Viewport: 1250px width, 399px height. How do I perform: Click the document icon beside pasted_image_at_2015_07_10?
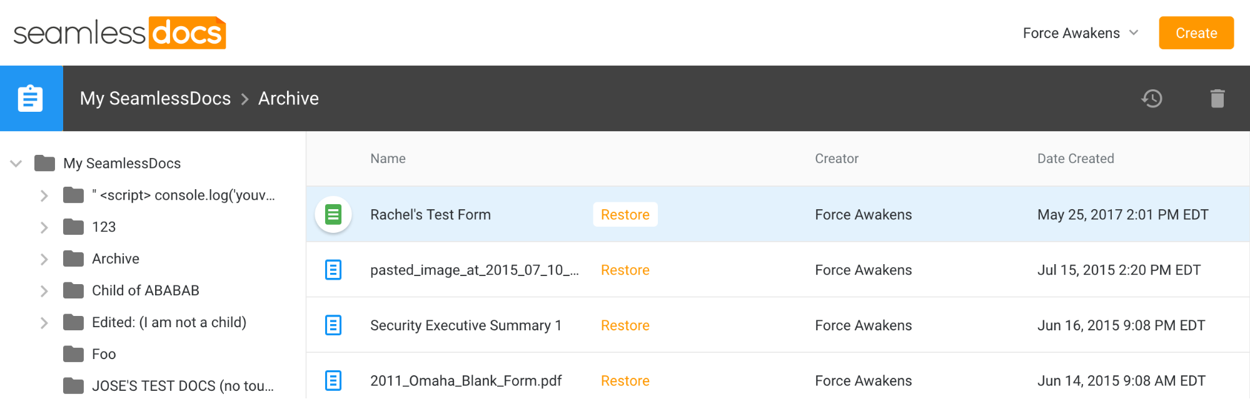click(x=333, y=270)
